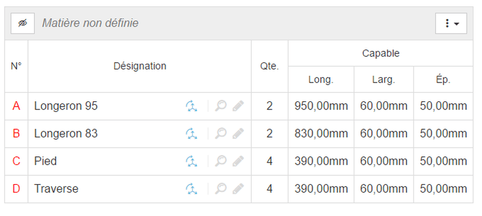Click the axes orientation icon for Pied
The height and width of the screenshot is (216, 482).
[192, 161]
